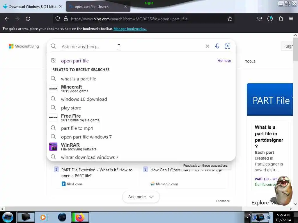Close the Download Windows 8 tab
The image size is (298, 223).
coord(60,7)
